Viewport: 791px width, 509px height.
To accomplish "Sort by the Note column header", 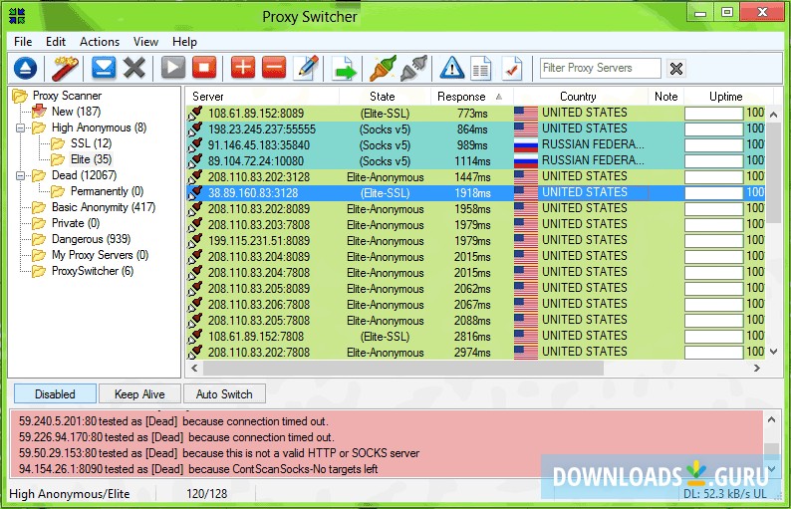I will point(665,97).
